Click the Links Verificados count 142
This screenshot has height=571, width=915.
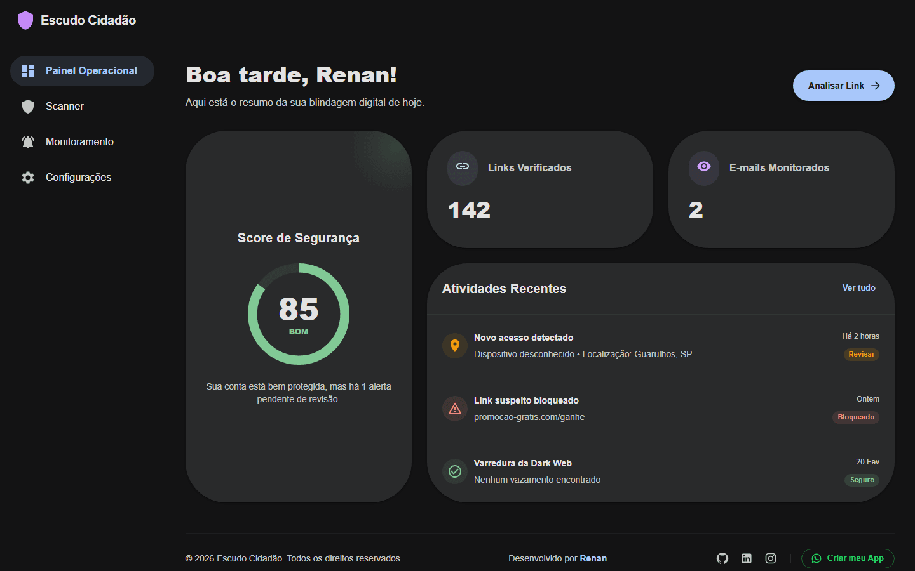tap(470, 210)
